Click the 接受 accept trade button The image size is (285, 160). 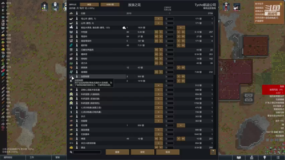[142, 152]
